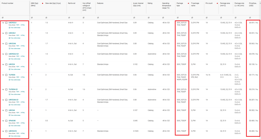Select the LMV324A-Q1 row checkbox
Screen dimensions: 261x139
tap(6, 100)
